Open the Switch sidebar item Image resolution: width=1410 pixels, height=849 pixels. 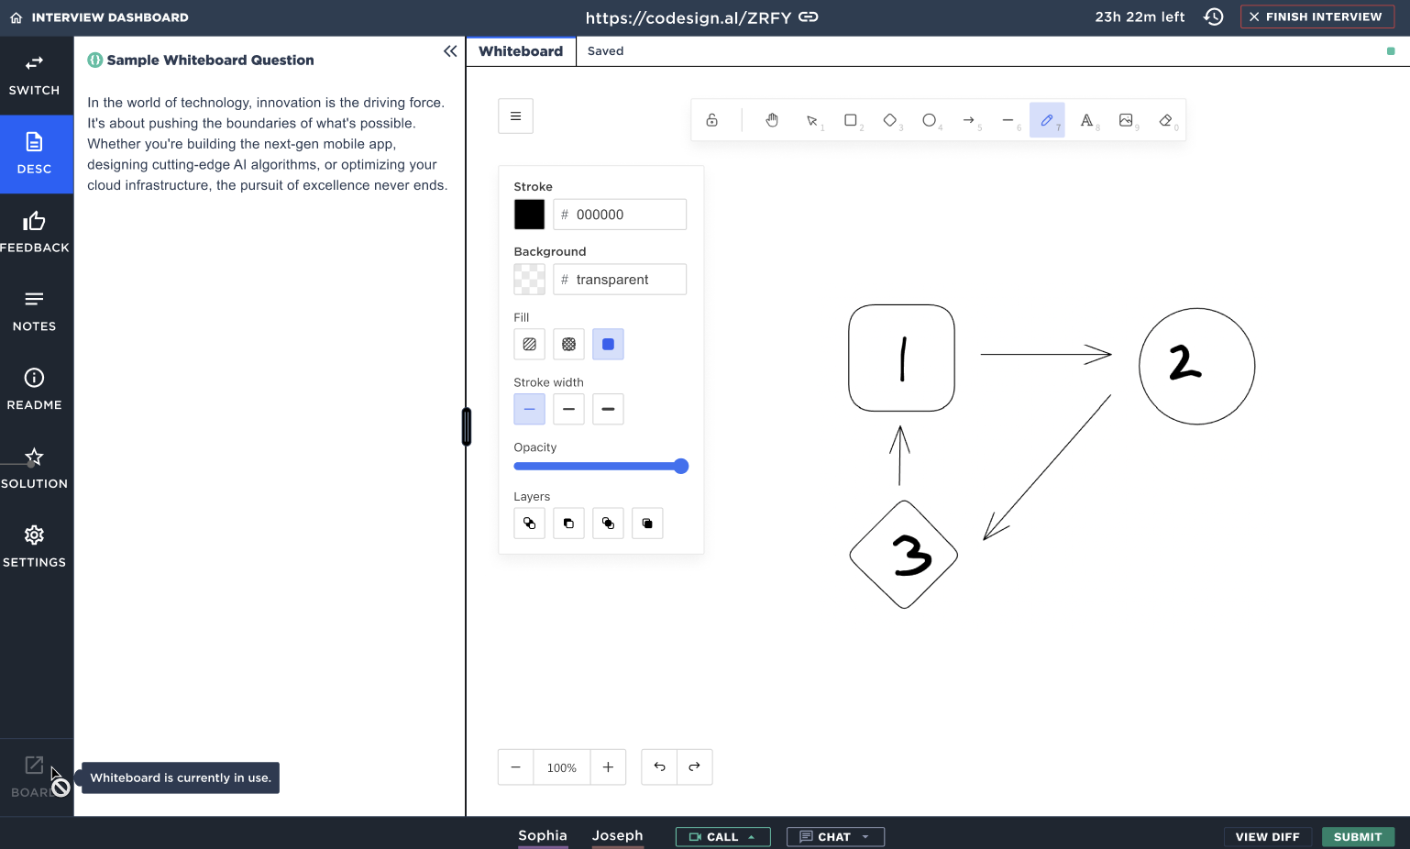(35, 75)
